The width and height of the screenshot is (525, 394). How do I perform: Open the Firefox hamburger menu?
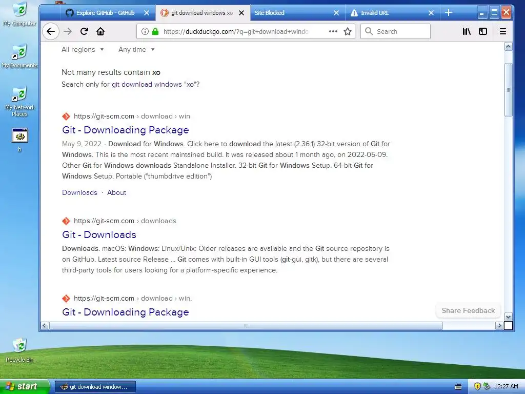[502, 31]
